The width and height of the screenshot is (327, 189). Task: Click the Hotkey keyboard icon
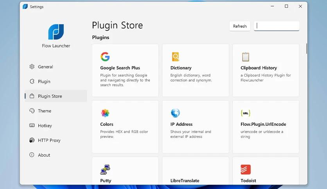pyautogui.click(x=32, y=125)
